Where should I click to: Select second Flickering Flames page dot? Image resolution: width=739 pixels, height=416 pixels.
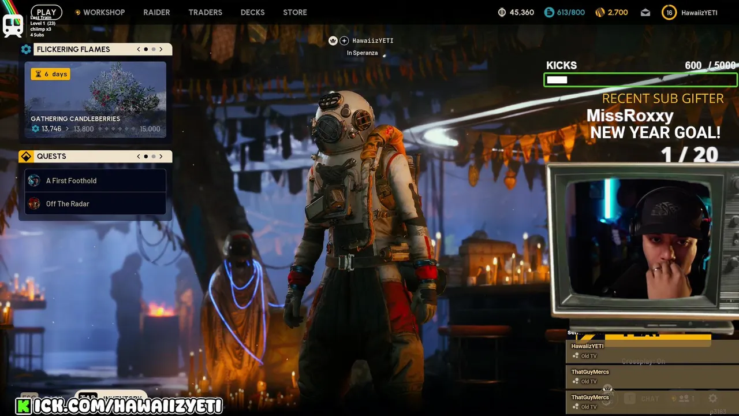(154, 49)
